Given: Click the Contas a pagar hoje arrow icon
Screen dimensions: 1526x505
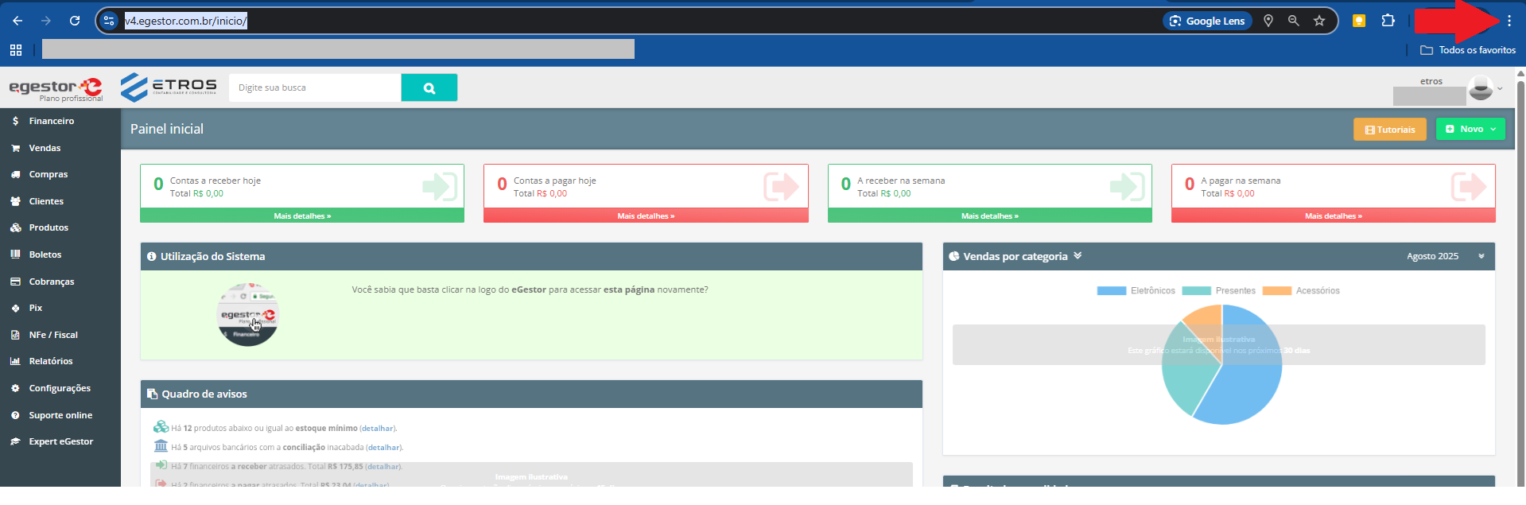Looking at the screenshot, I should click(x=781, y=186).
